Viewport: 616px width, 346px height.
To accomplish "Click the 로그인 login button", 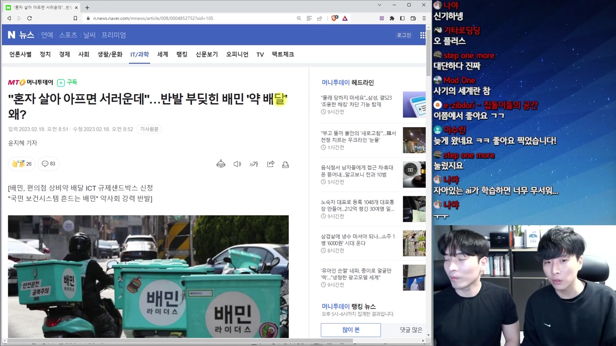I will [x=404, y=35].
